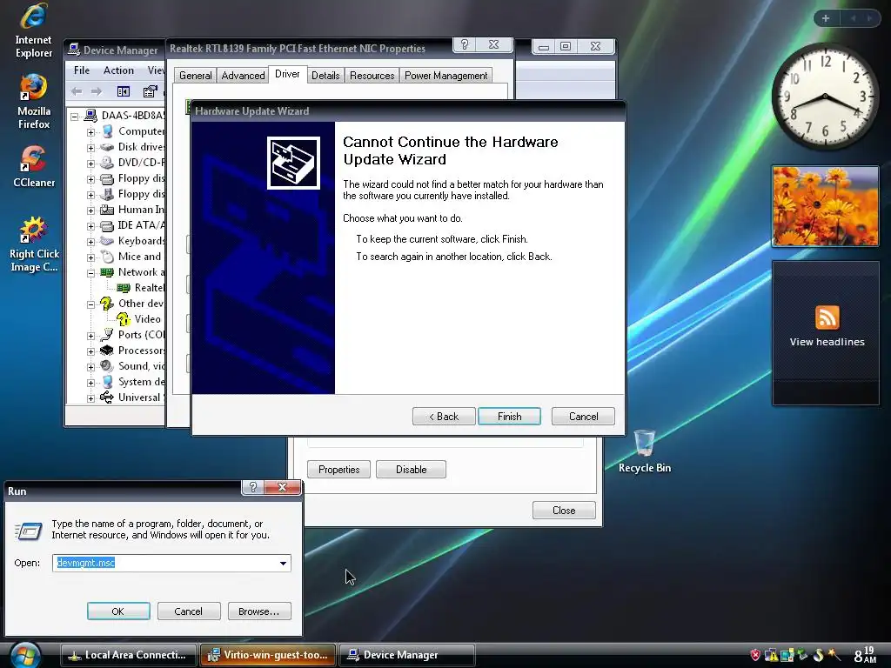Click the Properties toolbar icon in Device Manager
The height and width of the screenshot is (668, 891).
(x=150, y=91)
